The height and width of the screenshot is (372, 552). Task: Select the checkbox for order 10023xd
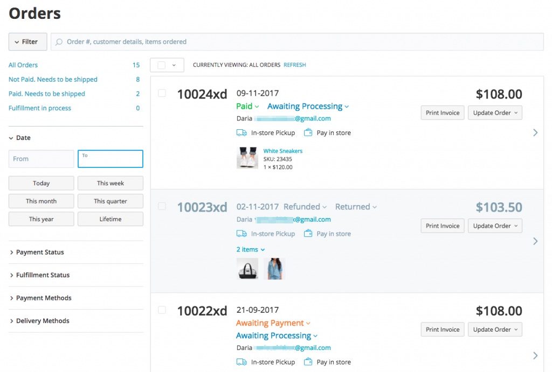pos(162,206)
